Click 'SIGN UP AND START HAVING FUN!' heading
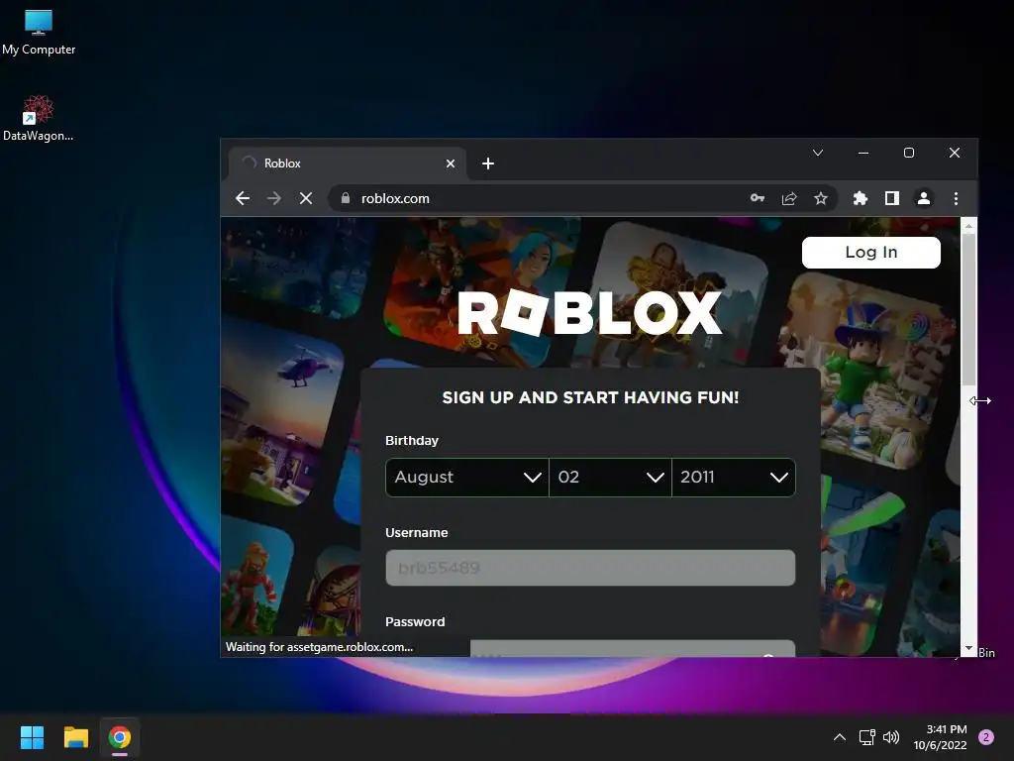Image resolution: width=1014 pixels, height=761 pixels. point(590,397)
